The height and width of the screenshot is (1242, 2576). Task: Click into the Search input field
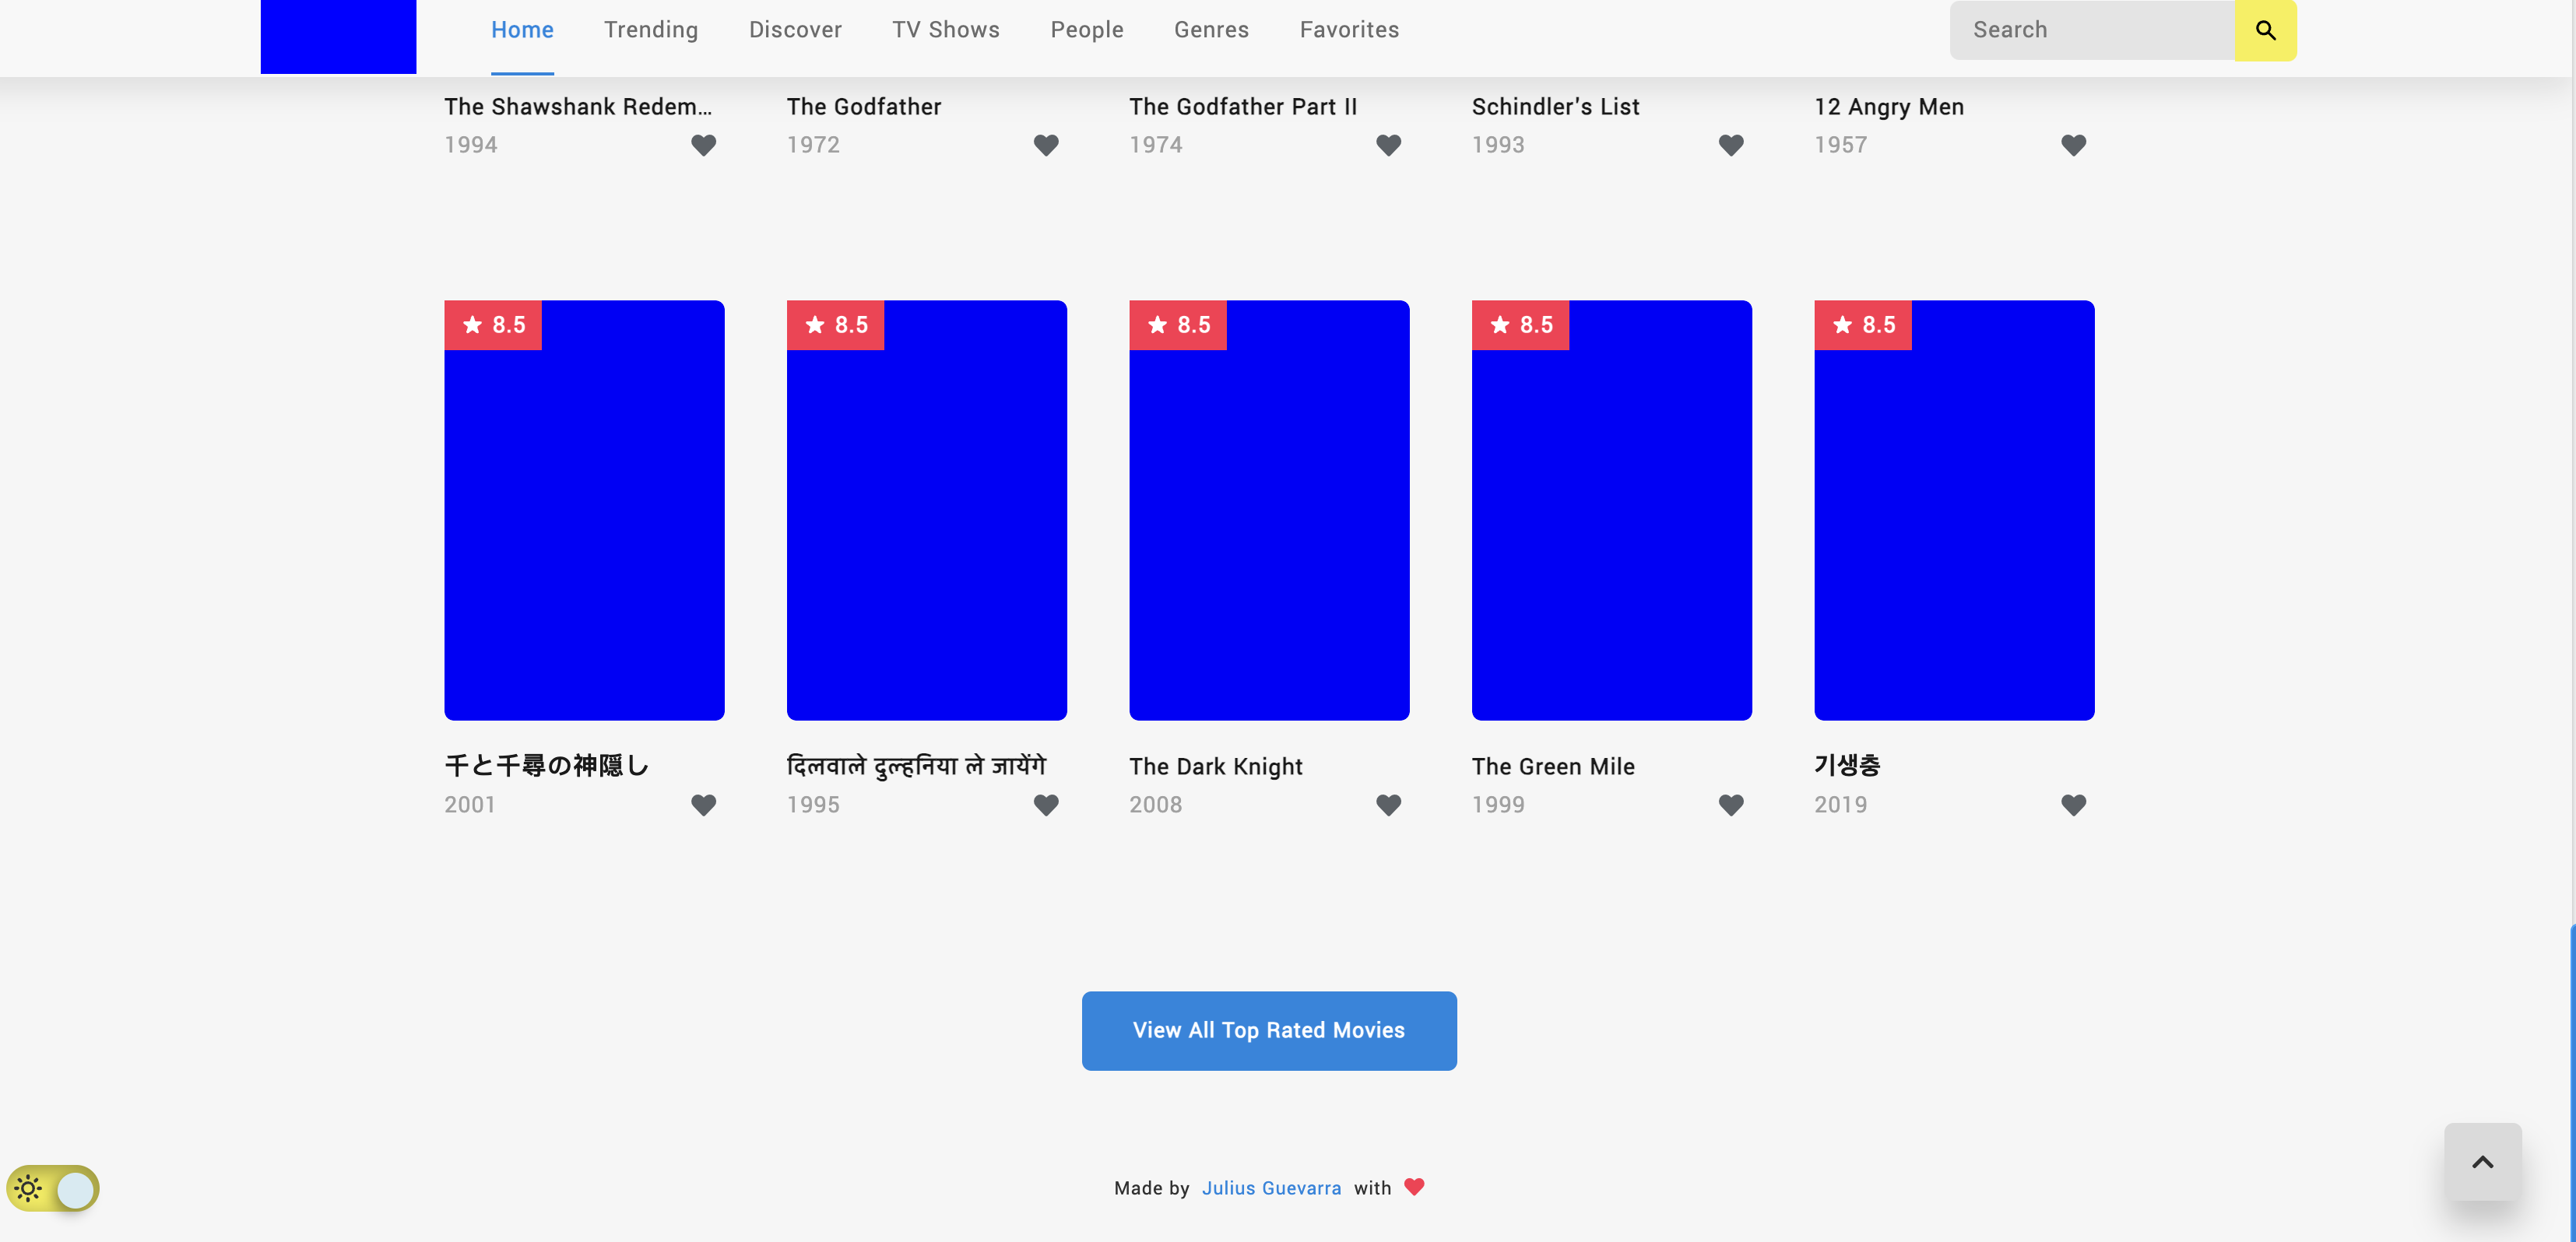tap(2092, 30)
